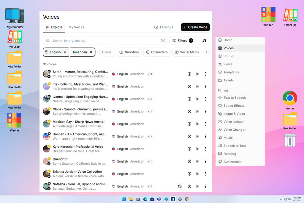Image resolution: width=304 pixels, height=203 pixels.
Task: Remove the English filter chip
Action: 65,52
